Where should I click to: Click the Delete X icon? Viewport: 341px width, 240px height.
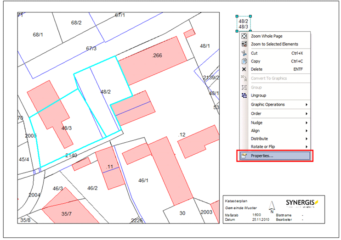244,69
